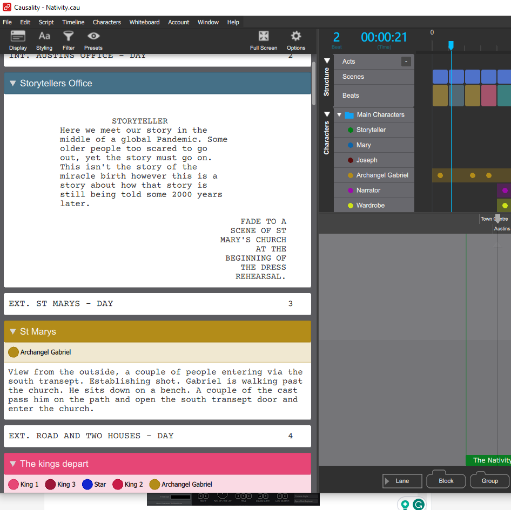Open the Styling tool

(44, 37)
